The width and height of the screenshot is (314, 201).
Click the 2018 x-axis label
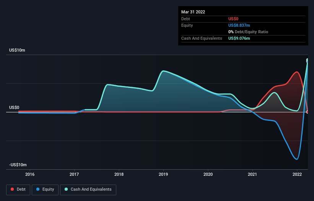[x=119, y=174]
